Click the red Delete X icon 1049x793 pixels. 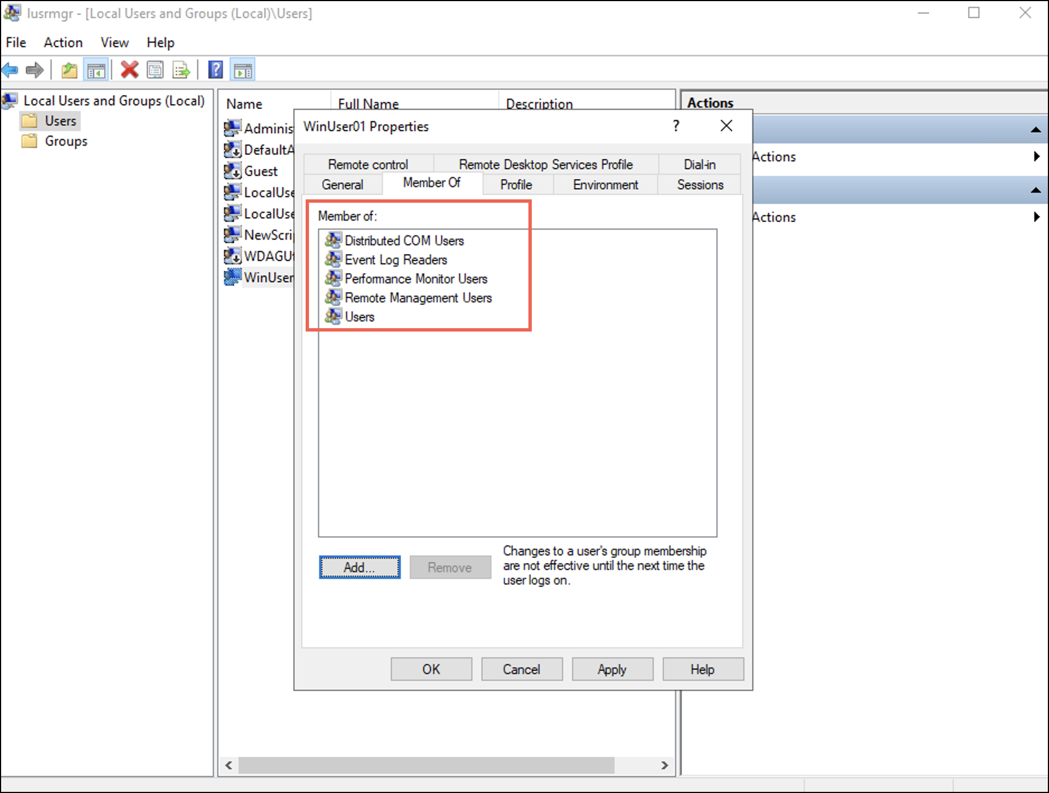click(129, 70)
